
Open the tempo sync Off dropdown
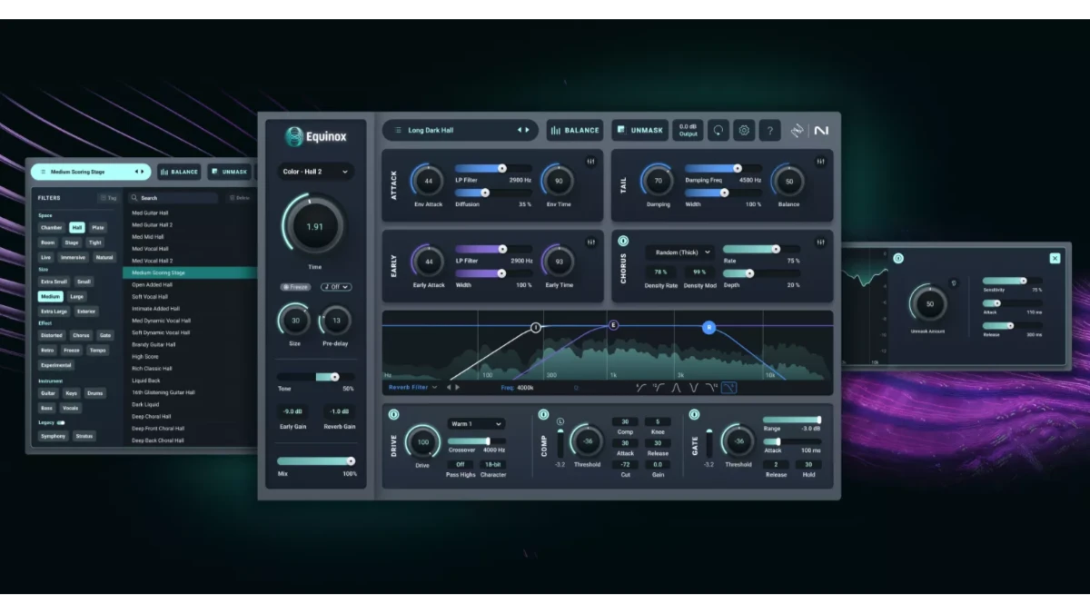tap(336, 287)
